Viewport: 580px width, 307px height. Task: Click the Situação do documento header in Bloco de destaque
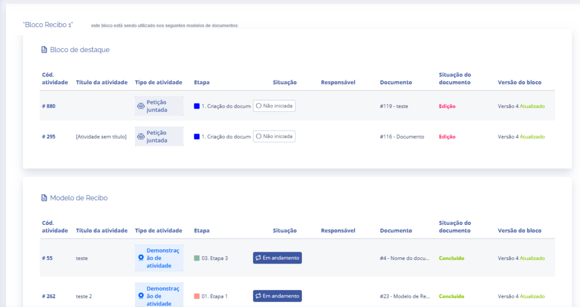pyautogui.click(x=454, y=79)
